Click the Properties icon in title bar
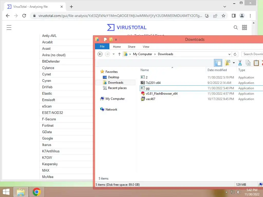Viewport: 263px width, 197px height. click(105, 40)
